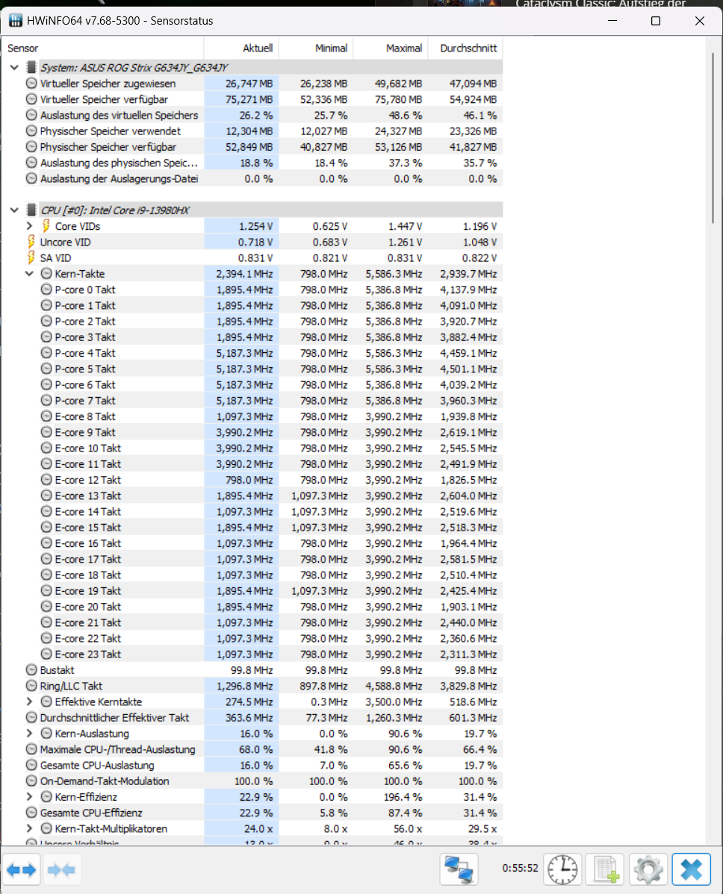The width and height of the screenshot is (723, 894).
Task: Collapse the System ASUS ROG Strix section
Action: tap(13, 66)
